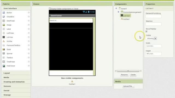Pick the CheckBox component icon
Screen dimensions: 175x98
4,17
